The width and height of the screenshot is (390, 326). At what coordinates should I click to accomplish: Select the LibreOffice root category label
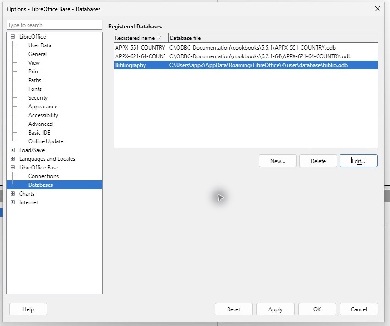point(33,37)
